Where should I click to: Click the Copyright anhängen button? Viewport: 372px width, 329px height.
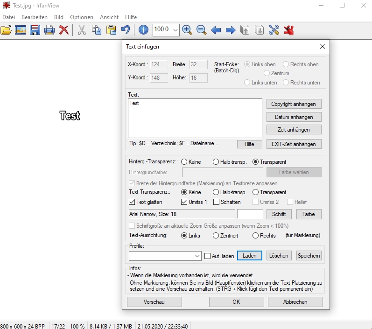[294, 104]
